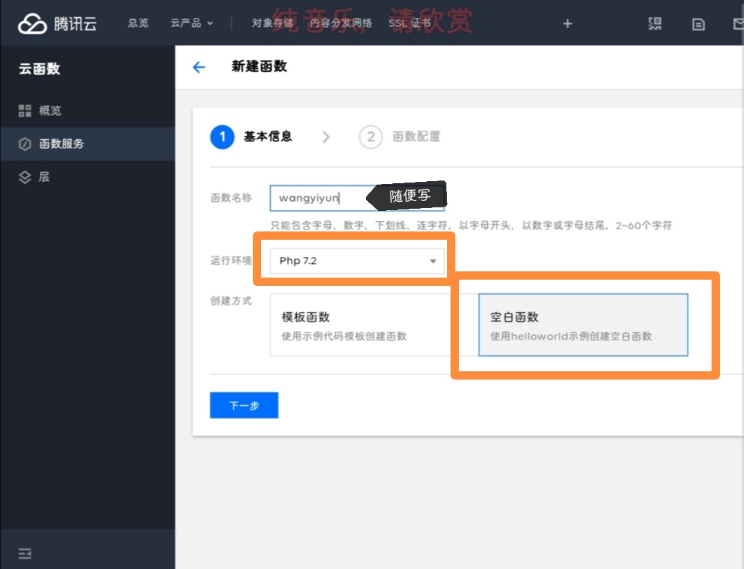Collapse the sidebar with bottom icon
The width and height of the screenshot is (744, 569).
(25, 553)
